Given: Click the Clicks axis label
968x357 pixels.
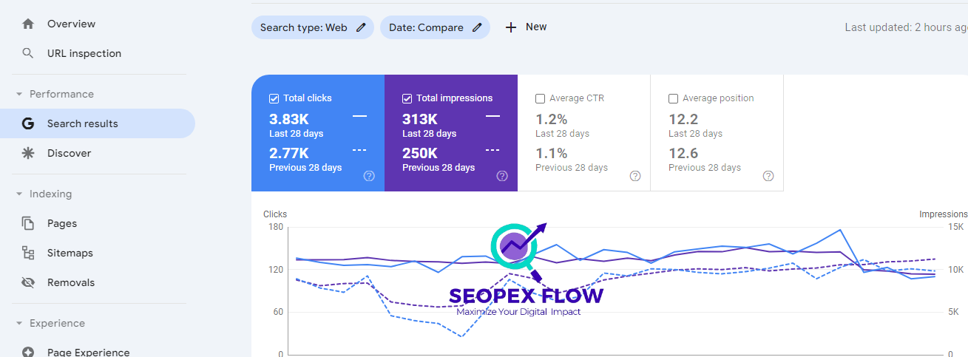Looking at the screenshot, I should tap(275, 214).
